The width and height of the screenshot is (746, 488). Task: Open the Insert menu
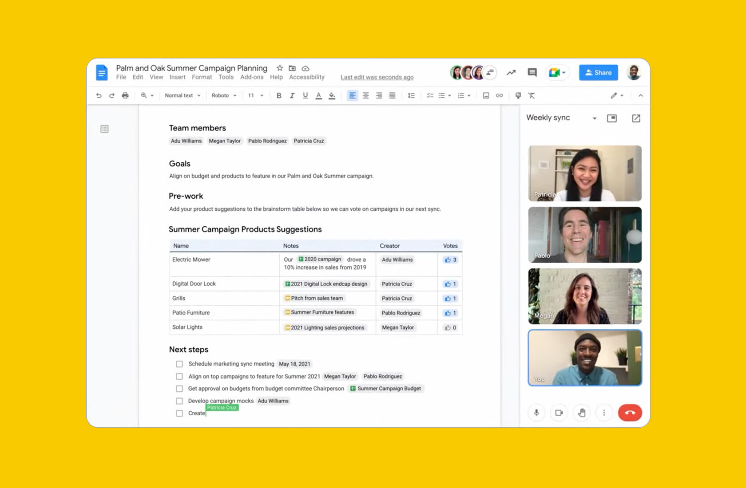178,77
